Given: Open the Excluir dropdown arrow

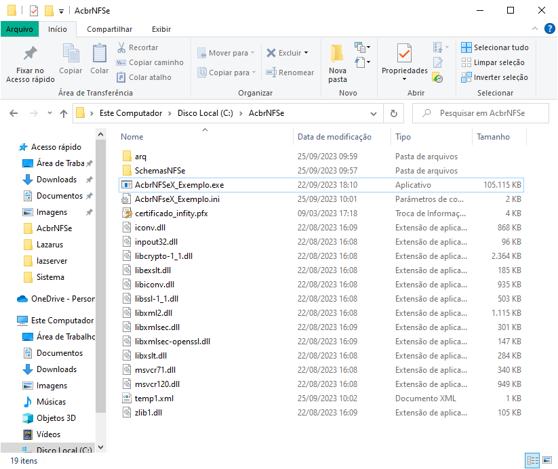Looking at the screenshot, I should point(306,53).
